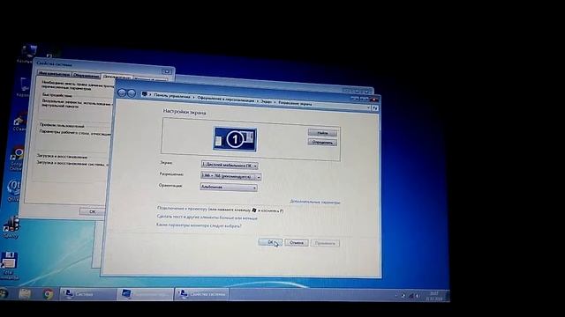Screen dimensions: 565x317
Task: Switch to the screen resolution taskbar button
Action: point(145,294)
